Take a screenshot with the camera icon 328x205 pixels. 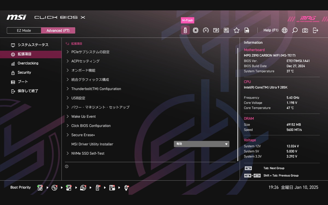click(305, 30)
